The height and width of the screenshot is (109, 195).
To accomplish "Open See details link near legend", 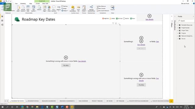I will [149, 19].
